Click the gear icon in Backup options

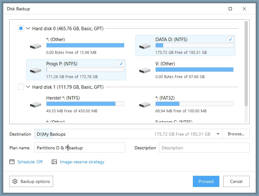coord(15,181)
